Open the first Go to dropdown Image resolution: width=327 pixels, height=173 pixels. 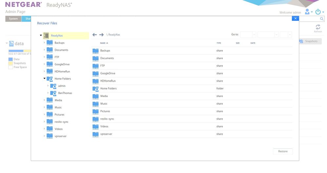coord(248,34)
